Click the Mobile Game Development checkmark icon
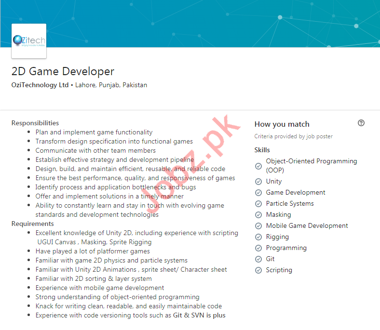The height and width of the screenshot is (330, 380). pyautogui.click(x=258, y=226)
